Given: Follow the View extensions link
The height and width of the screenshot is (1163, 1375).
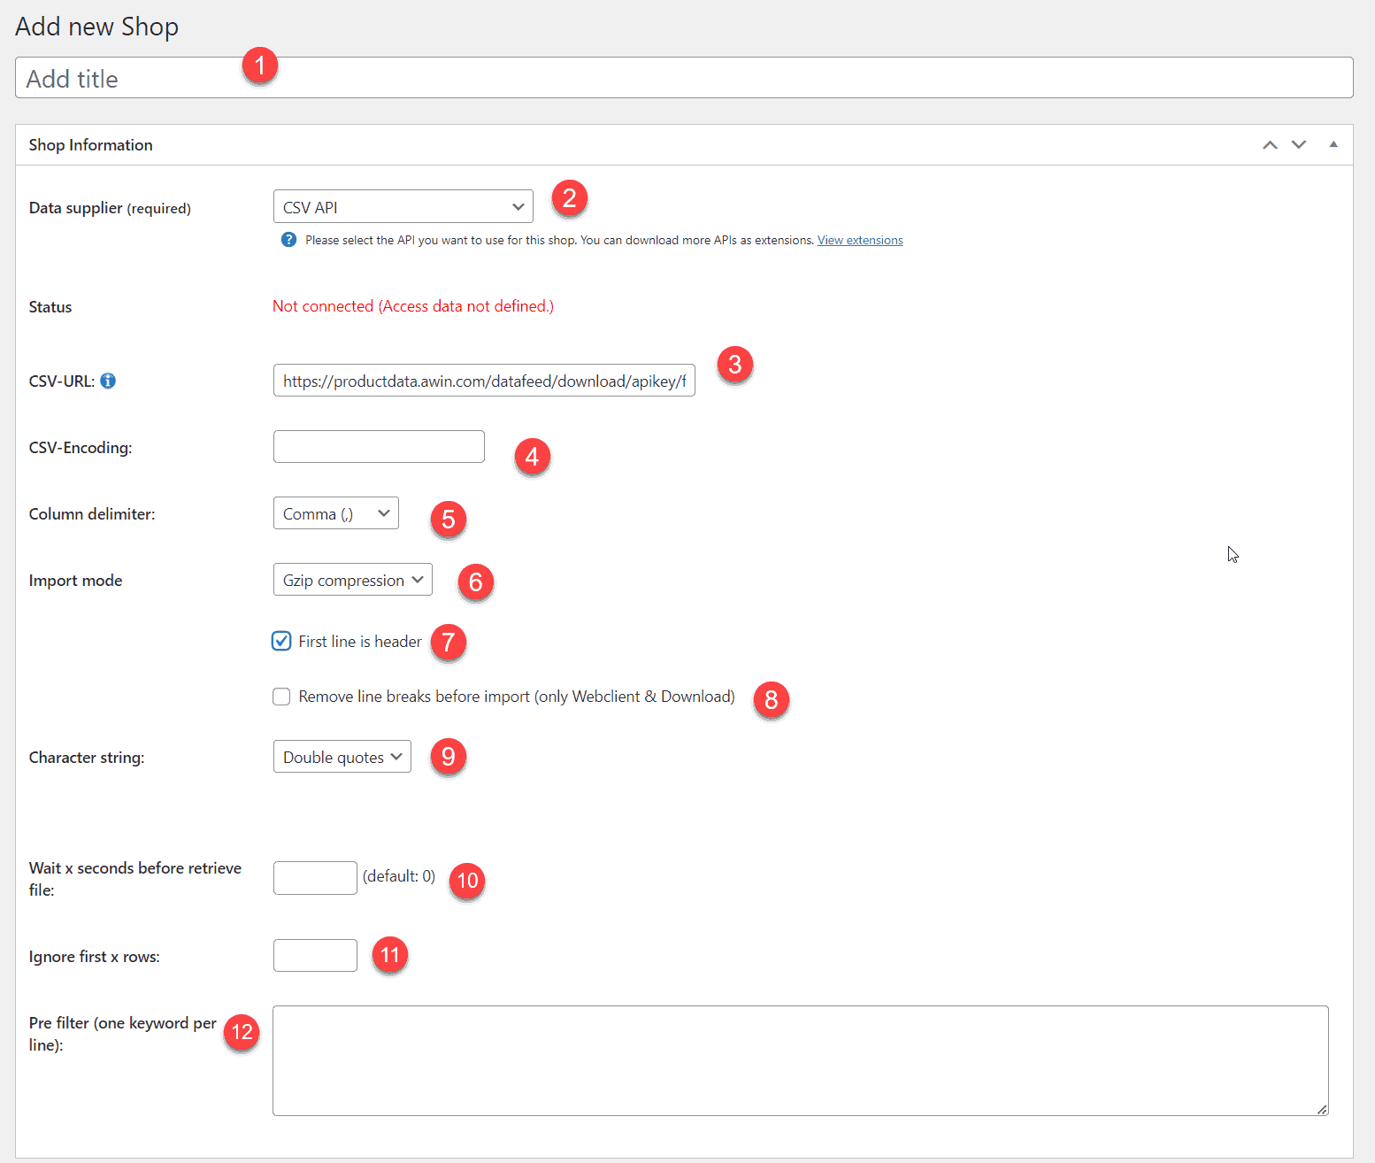Looking at the screenshot, I should [x=859, y=239].
